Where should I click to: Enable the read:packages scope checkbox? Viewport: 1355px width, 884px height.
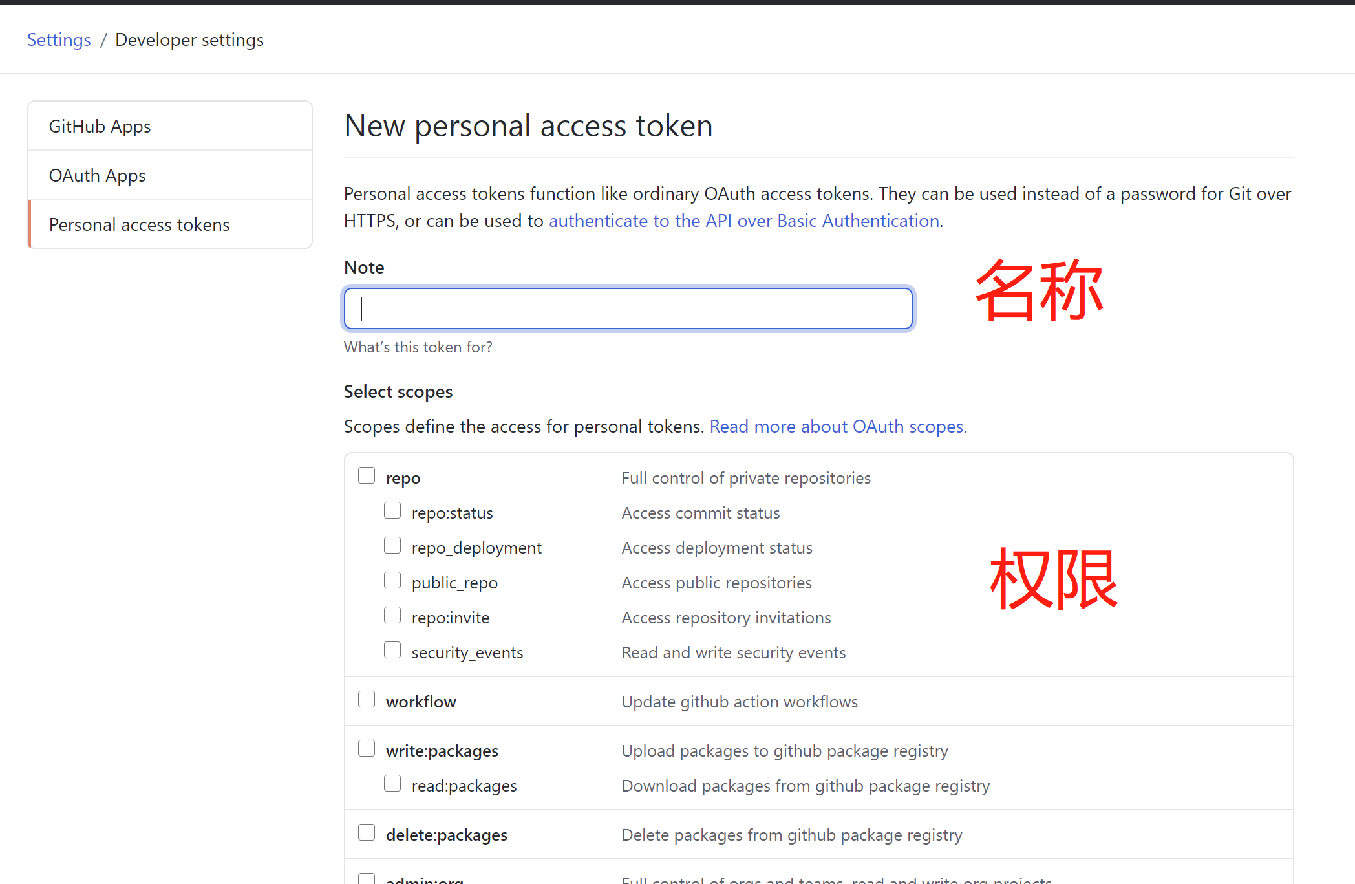(392, 784)
